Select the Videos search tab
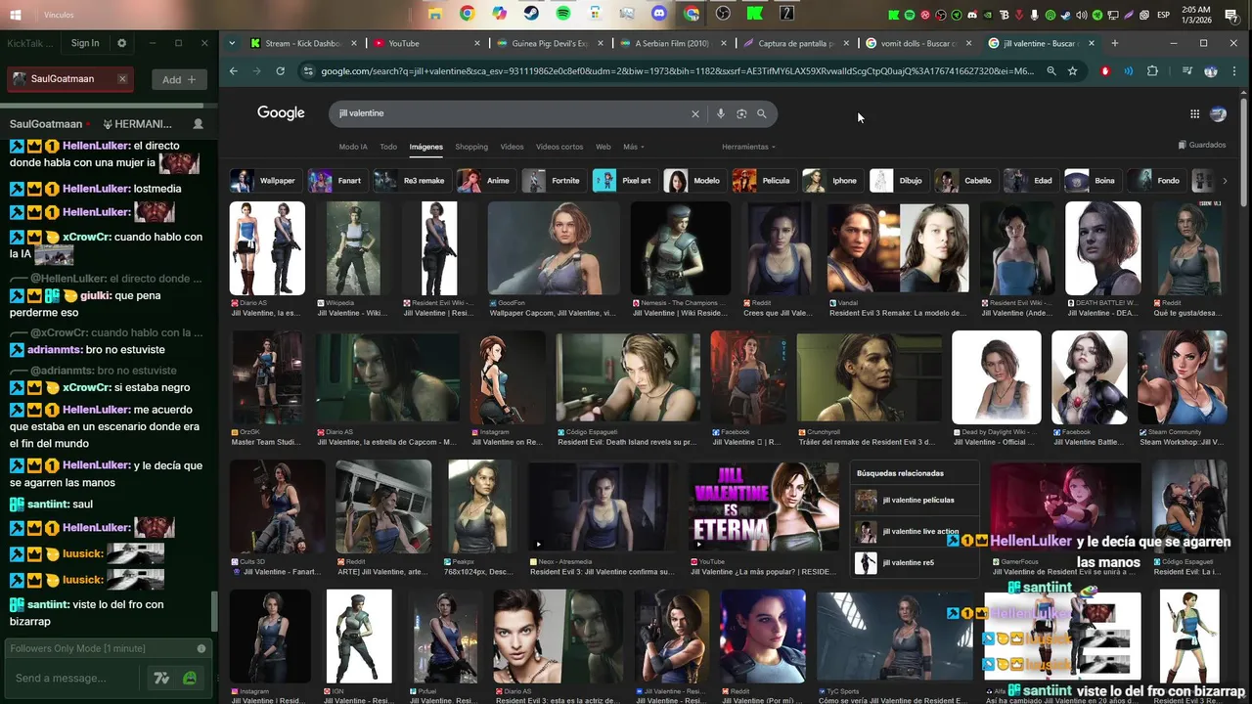 click(512, 147)
